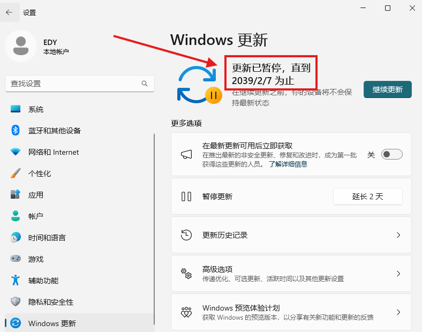Viewport: 422px width, 332px height.
Task: Click the Insider hearts icon beside 预览体验计划
Action: (x=186, y=312)
